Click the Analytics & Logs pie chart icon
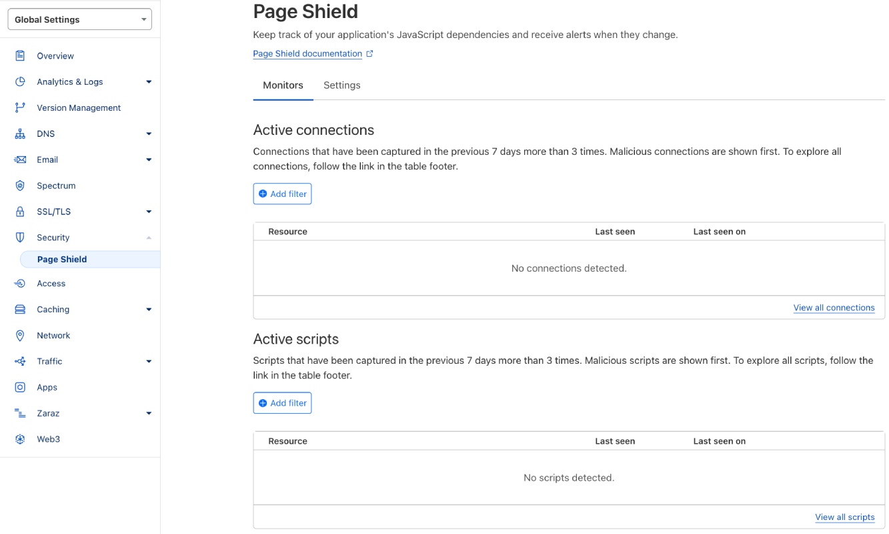 pyautogui.click(x=20, y=81)
